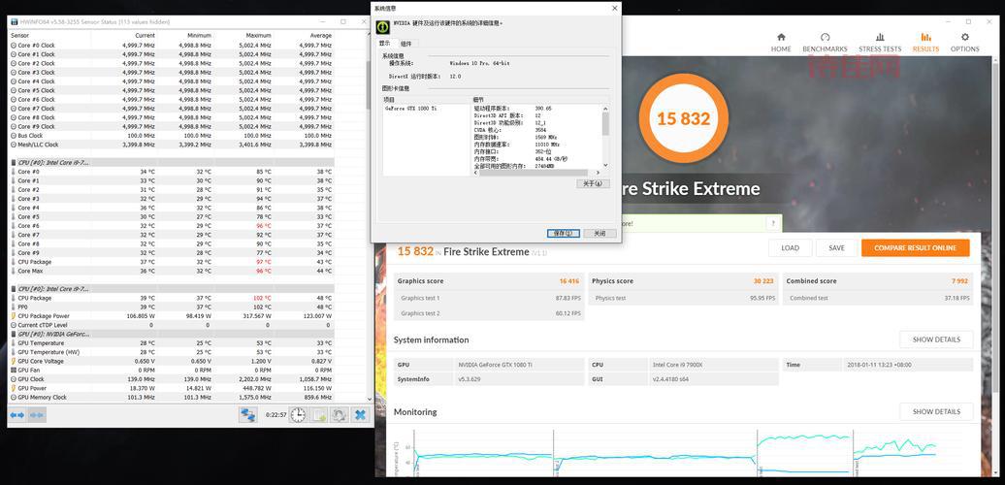Viewport: 1005px width, 485px height.
Task: Click the Bus Clock sensor icon
Action: pyautogui.click(x=14, y=135)
